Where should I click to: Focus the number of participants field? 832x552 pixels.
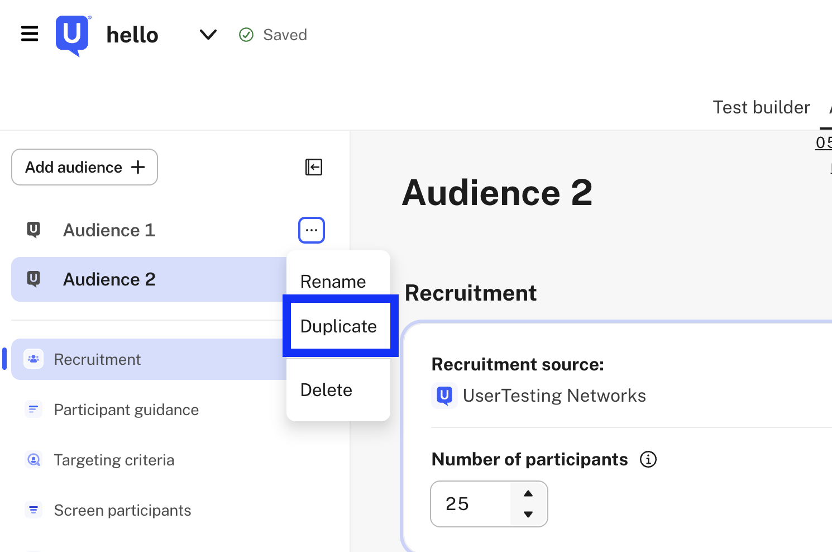click(471, 504)
